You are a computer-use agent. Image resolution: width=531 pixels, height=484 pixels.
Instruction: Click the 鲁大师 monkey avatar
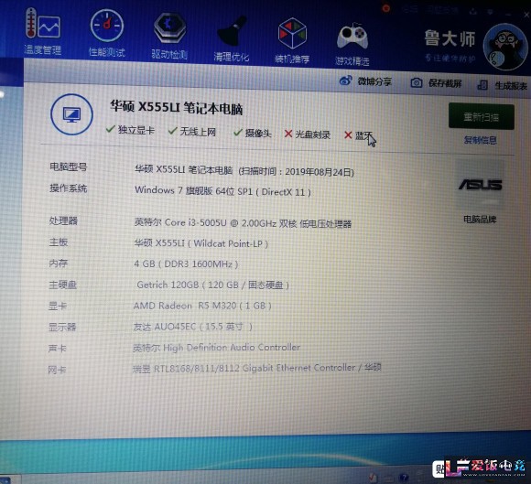(x=505, y=48)
